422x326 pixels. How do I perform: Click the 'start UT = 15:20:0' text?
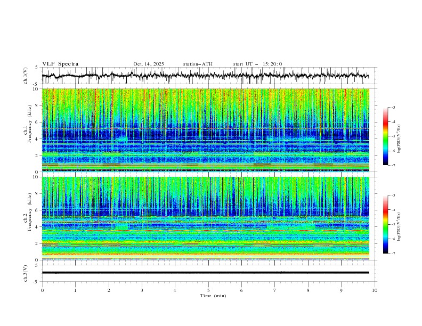coord(257,64)
